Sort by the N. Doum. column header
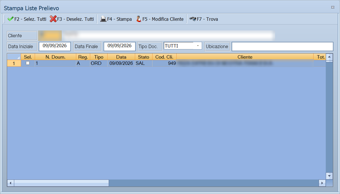The image size is (340, 194). coord(55,57)
